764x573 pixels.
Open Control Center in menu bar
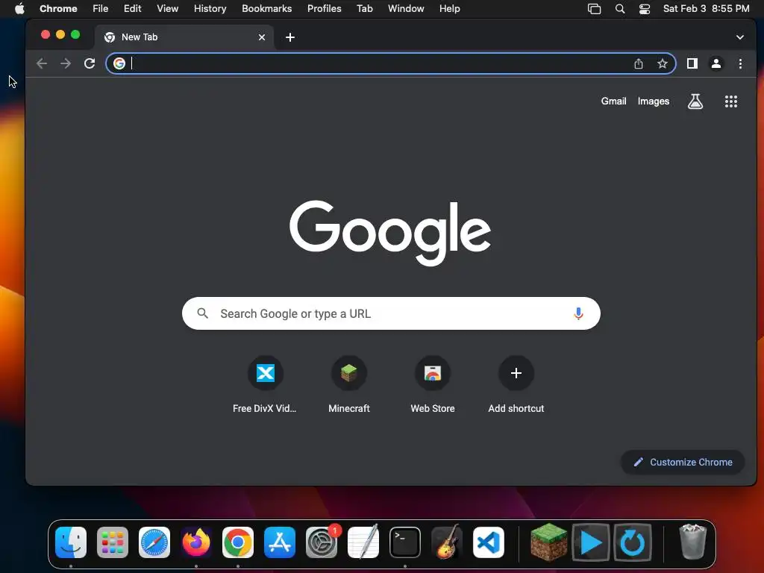(645, 9)
